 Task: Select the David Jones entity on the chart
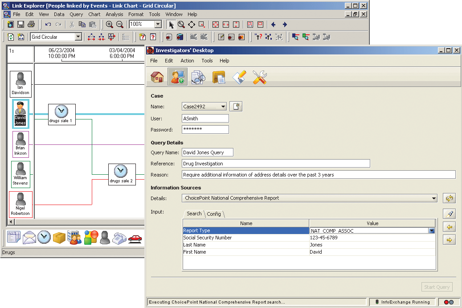[x=20, y=114]
